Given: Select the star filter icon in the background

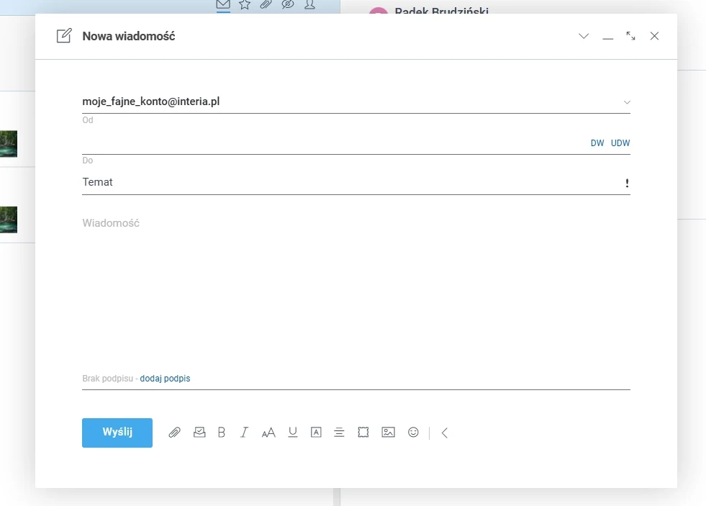Looking at the screenshot, I should tap(245, 5).
